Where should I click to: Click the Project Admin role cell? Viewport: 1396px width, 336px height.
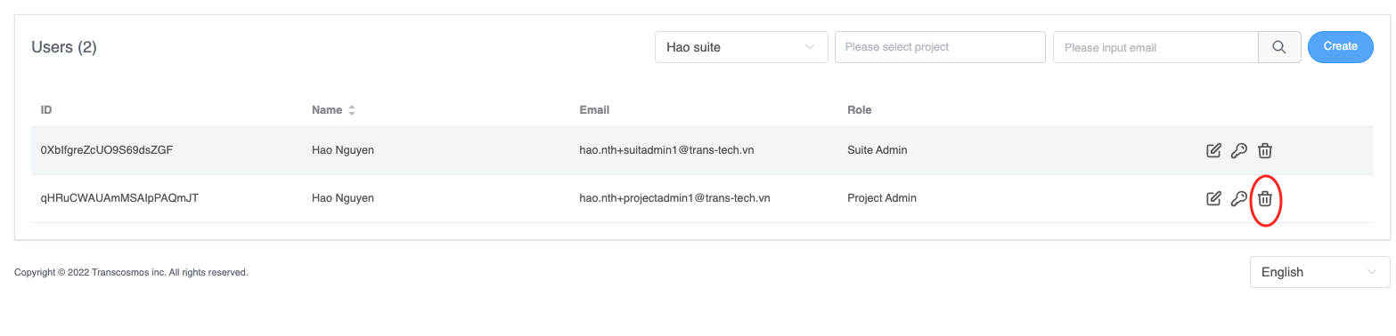pos(882,198)
